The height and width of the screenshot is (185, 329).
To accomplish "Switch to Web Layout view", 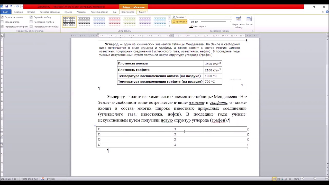I will coord(282,179).
